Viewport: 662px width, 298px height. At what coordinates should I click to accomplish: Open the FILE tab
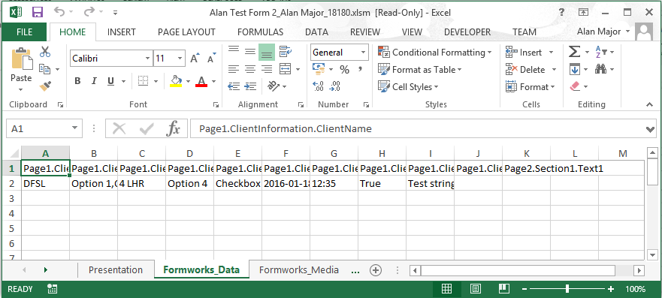point(25,32)
